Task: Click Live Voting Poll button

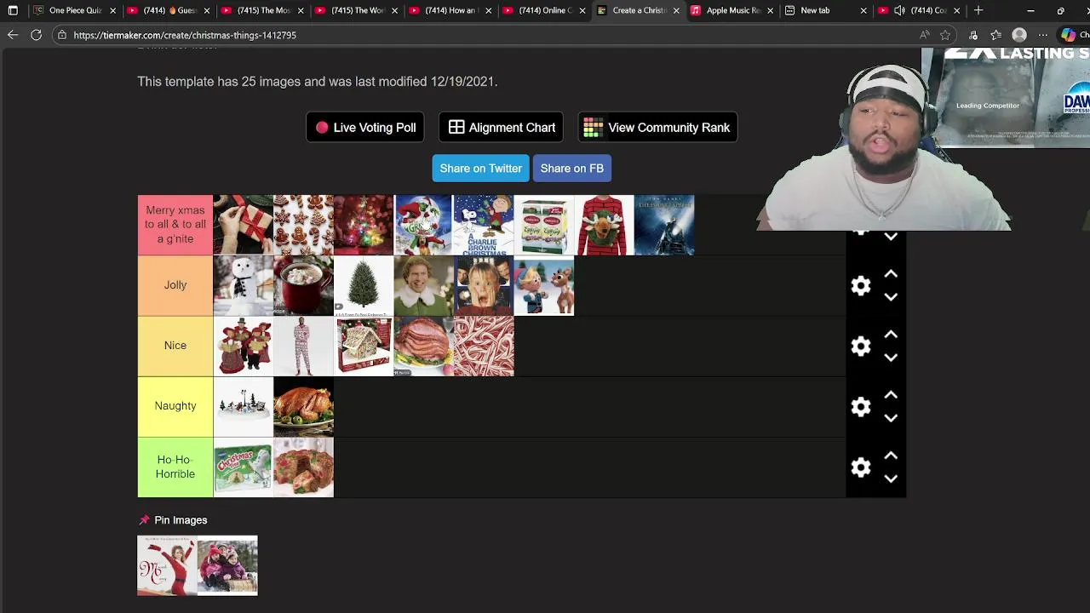Action: (x=365, y=128)
